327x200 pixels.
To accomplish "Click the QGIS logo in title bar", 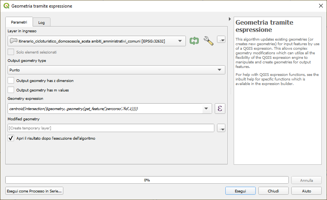I will tap(6, 6).
